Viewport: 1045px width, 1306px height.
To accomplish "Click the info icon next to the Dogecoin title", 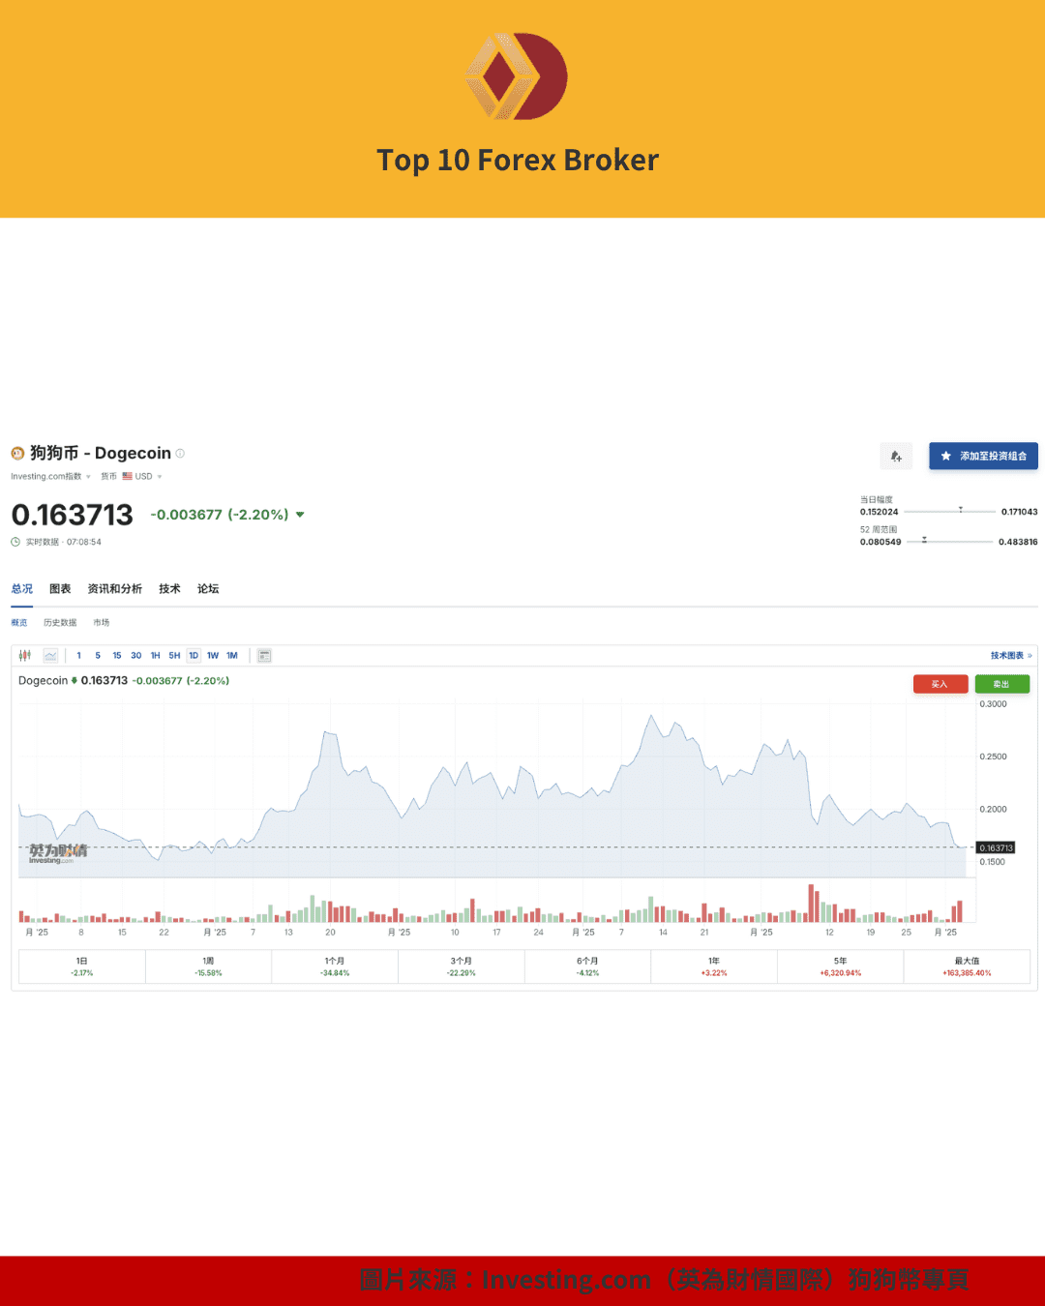I will [x=179, y=453].
